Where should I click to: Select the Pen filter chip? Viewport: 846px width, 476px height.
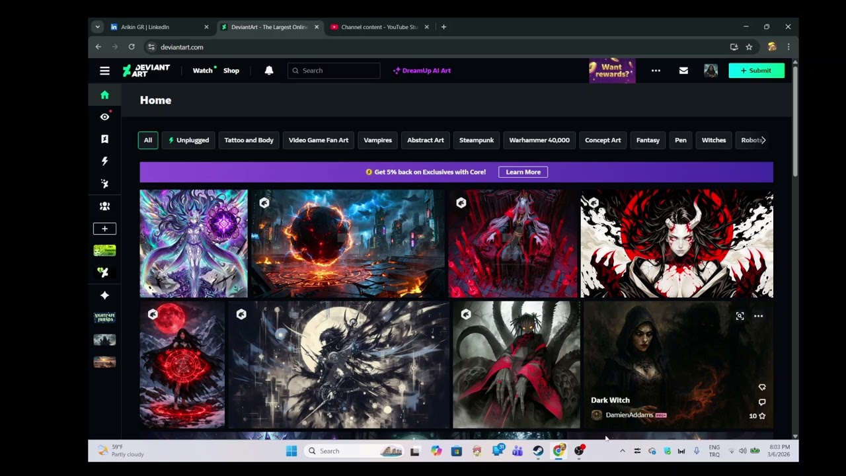(x=681, y=140)
